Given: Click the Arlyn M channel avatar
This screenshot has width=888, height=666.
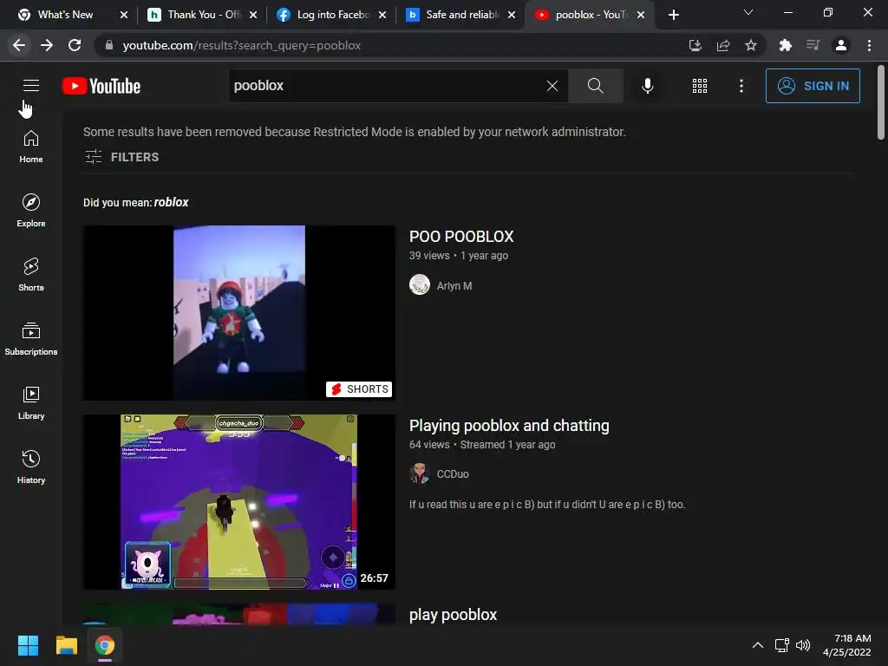Looking at the screenshot, I should pos(420,284).
